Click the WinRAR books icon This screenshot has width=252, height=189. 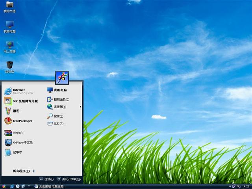pyautogui.click(x=8, y=133)
